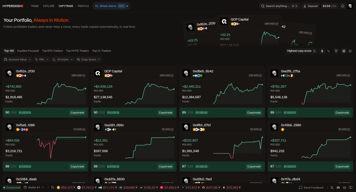356x192 pixels.
Task: Click Send Feedback
Action: click(311, 188)
